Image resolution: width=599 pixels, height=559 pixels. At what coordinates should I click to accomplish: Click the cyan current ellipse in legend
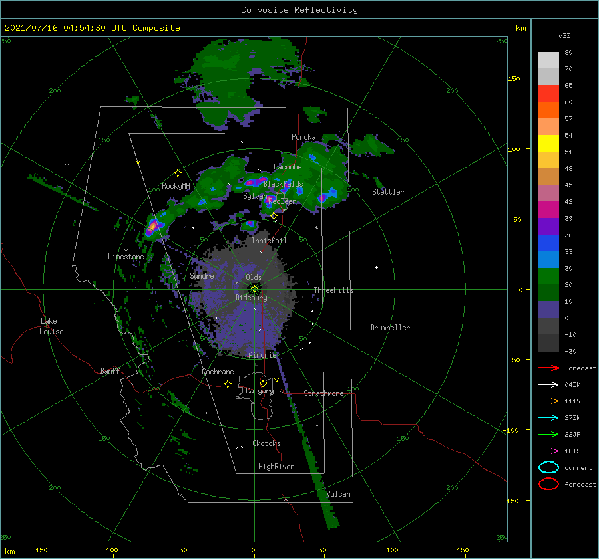point(548,467)
